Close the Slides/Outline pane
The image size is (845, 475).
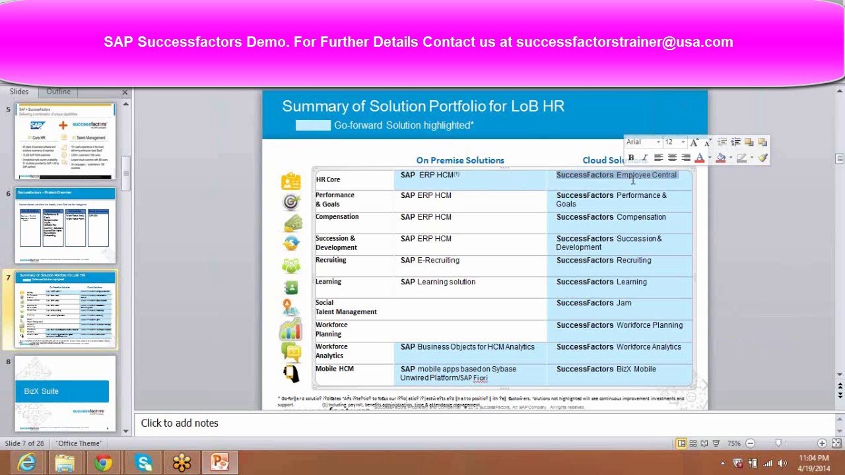click(x=125, y=92)
